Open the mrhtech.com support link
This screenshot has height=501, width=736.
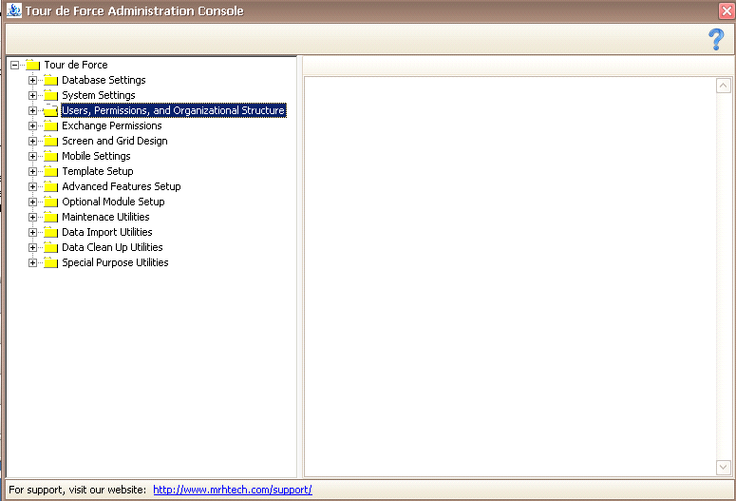(233, 490)
